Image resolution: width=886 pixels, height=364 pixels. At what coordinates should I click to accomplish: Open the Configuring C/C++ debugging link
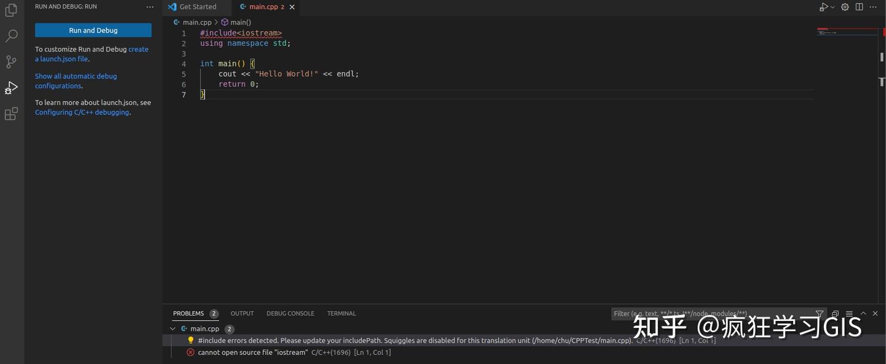pyautogui.click(x=82, y=113)
